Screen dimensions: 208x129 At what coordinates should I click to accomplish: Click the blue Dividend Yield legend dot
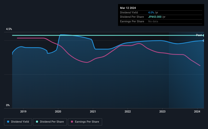(8, 122)
